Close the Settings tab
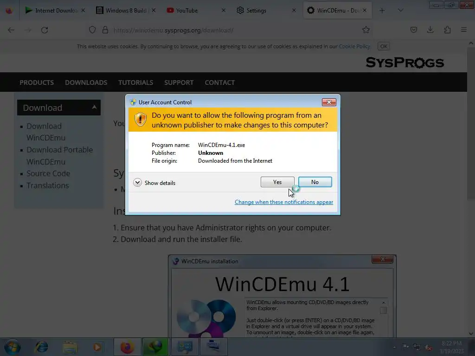475x356 pixels. pos(294,10)
